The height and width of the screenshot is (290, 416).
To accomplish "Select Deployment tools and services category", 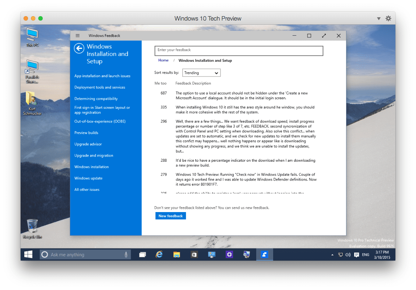I will (x=100, y=87).
